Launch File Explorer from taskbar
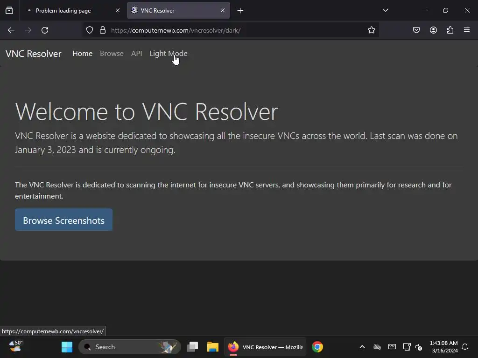Image resolution: width=478 pixels, height=358 pixels. 213,347
